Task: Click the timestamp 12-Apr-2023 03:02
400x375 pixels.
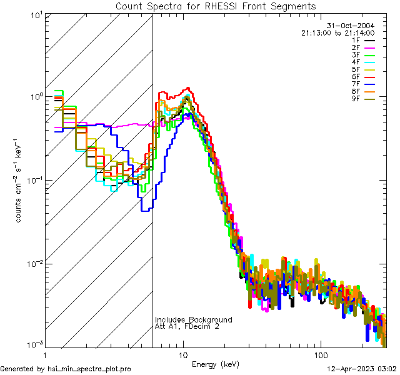Action: (x=362, y=369)
